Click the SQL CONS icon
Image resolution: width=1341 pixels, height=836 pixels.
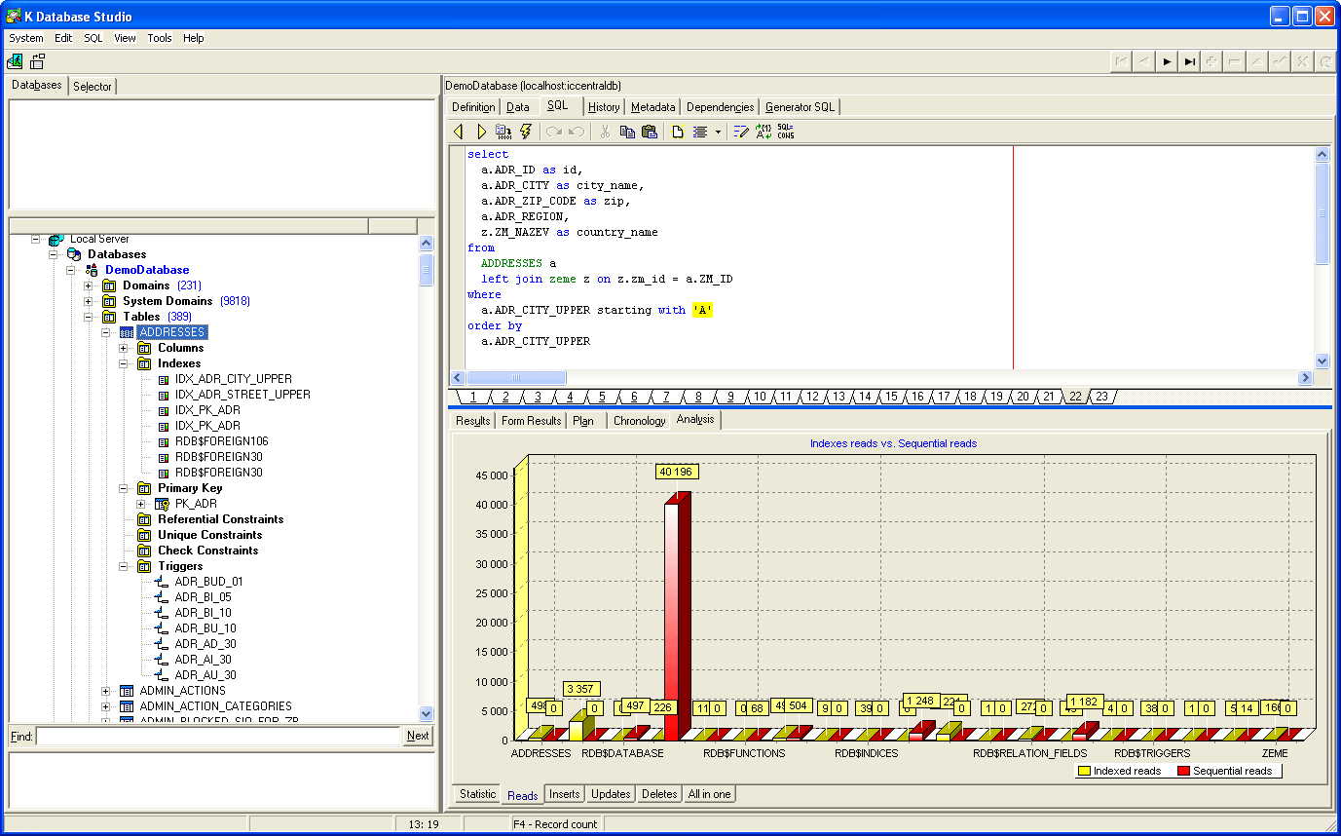click(786, 132)
